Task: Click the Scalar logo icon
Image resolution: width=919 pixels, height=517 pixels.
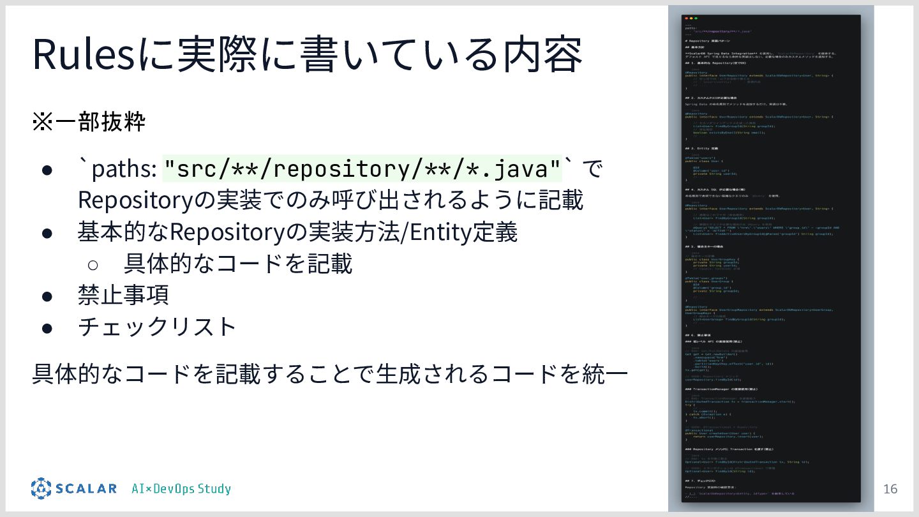Action: point(41,488)
